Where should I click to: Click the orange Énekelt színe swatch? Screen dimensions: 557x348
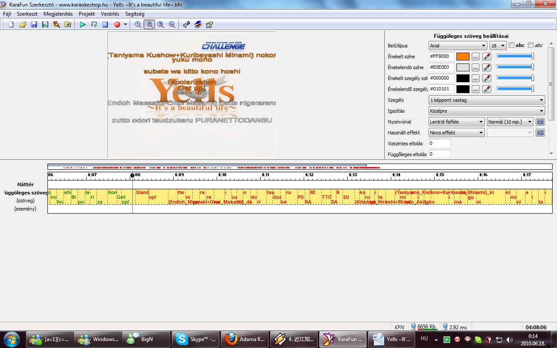click(x=463, y=57)
